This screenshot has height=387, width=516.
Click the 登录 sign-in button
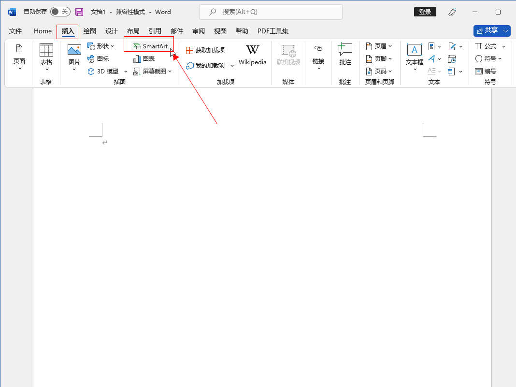coord(425,12)
